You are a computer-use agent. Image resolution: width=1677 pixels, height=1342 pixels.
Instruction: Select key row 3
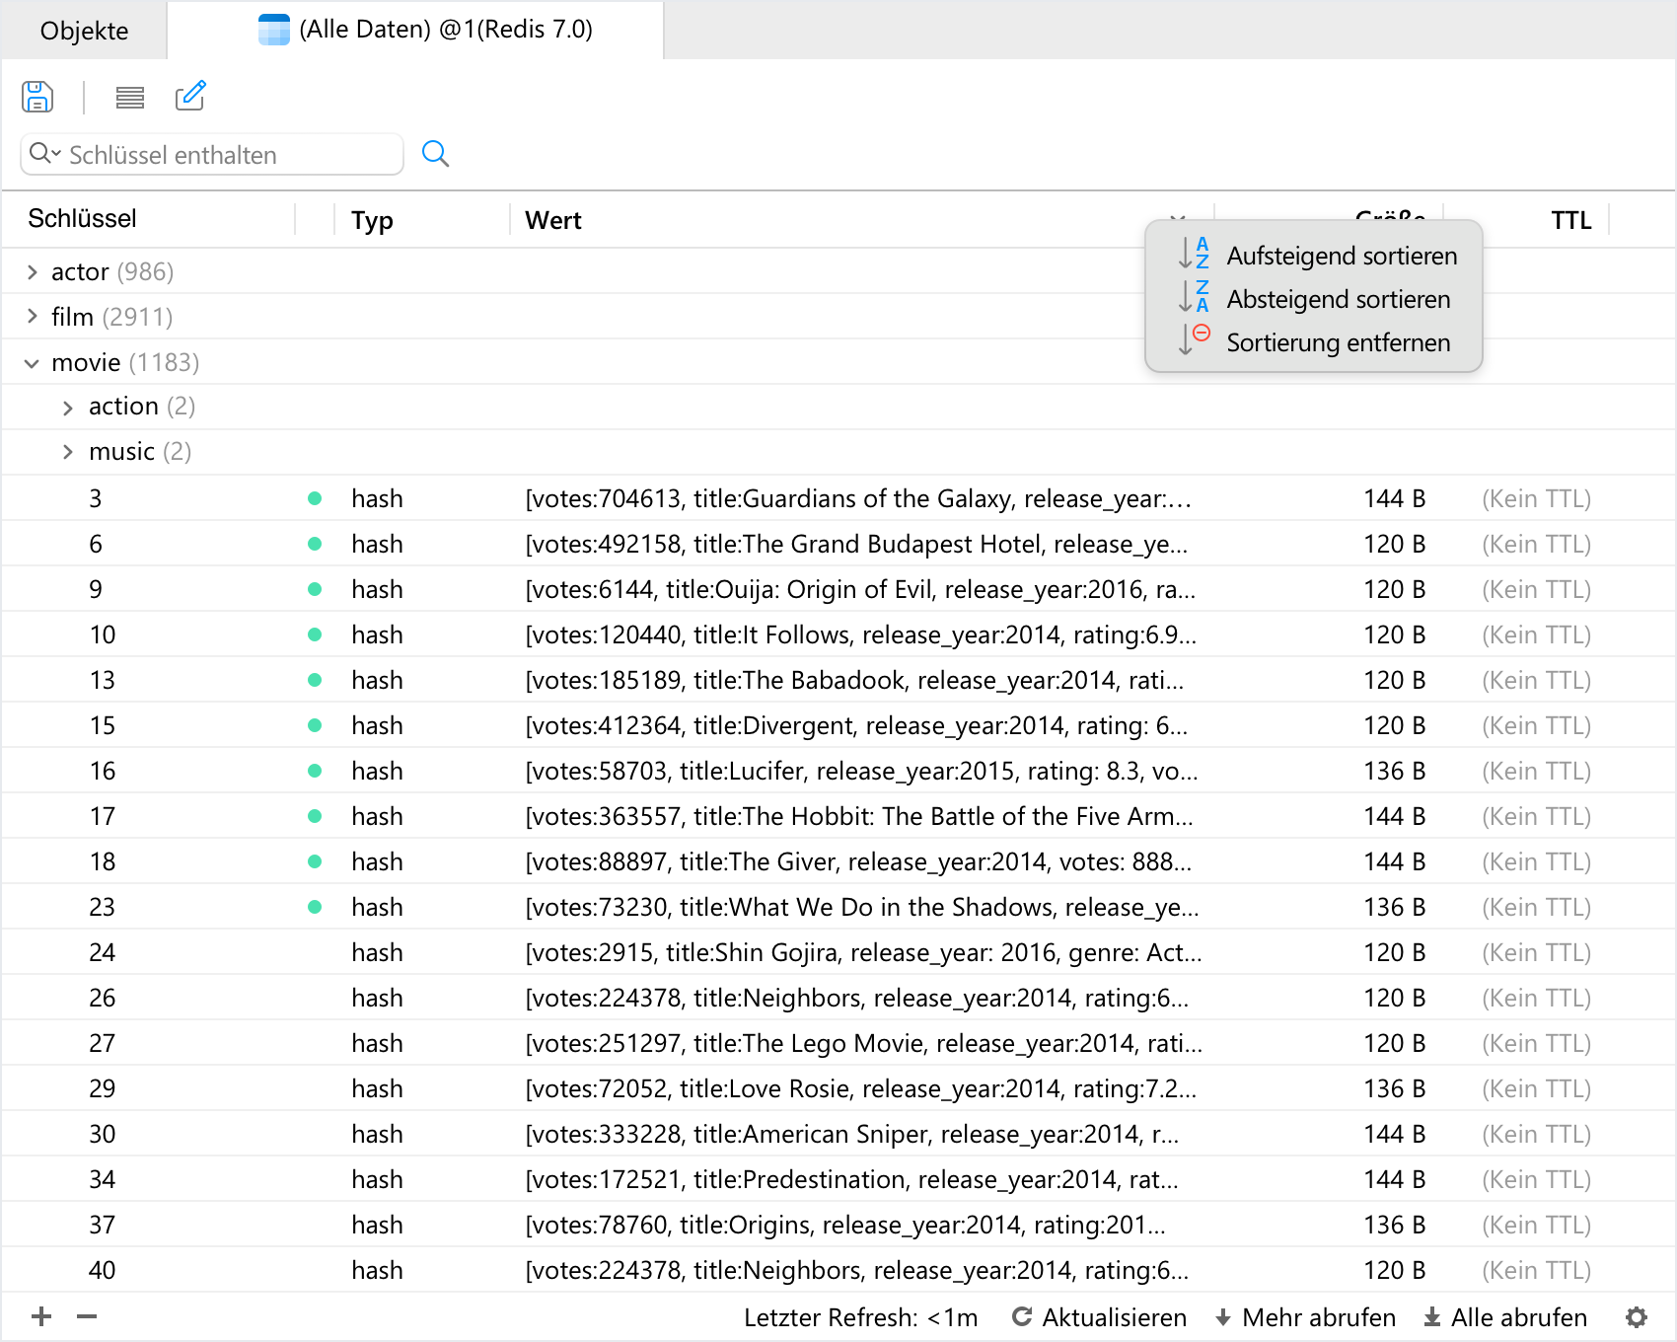[x=838, y=498]
